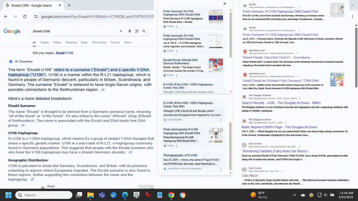
Task: Launch Microsoft Teams from the taskbar
Action: click(x=102, y=195)
